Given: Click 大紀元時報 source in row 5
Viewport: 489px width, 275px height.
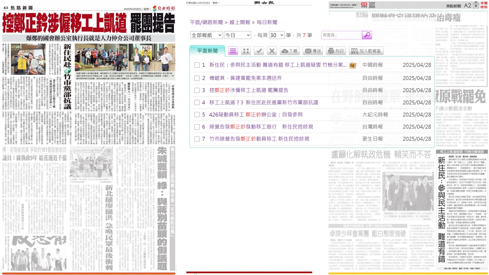Looking at the screenshot, I should (375, 115).
